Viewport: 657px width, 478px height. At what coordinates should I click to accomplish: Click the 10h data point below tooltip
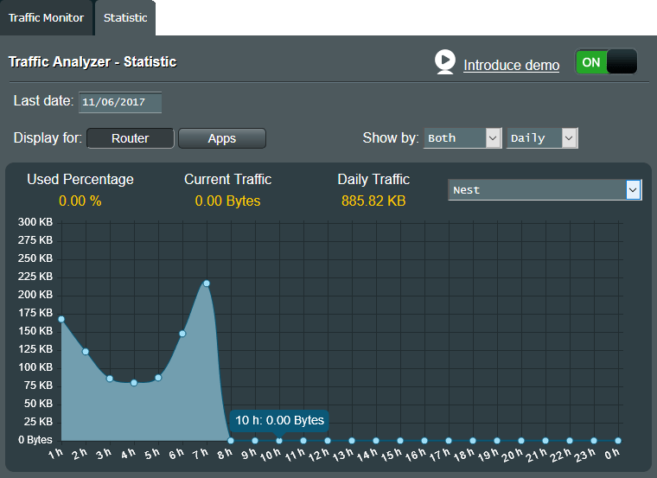(x=279, y=441)
